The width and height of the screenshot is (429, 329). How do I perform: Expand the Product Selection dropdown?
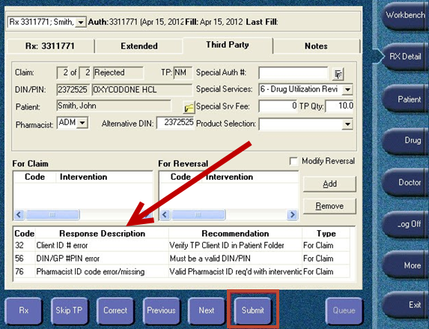(x=347, y=124)
